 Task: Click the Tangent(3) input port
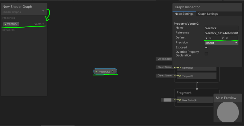point(180,76)
